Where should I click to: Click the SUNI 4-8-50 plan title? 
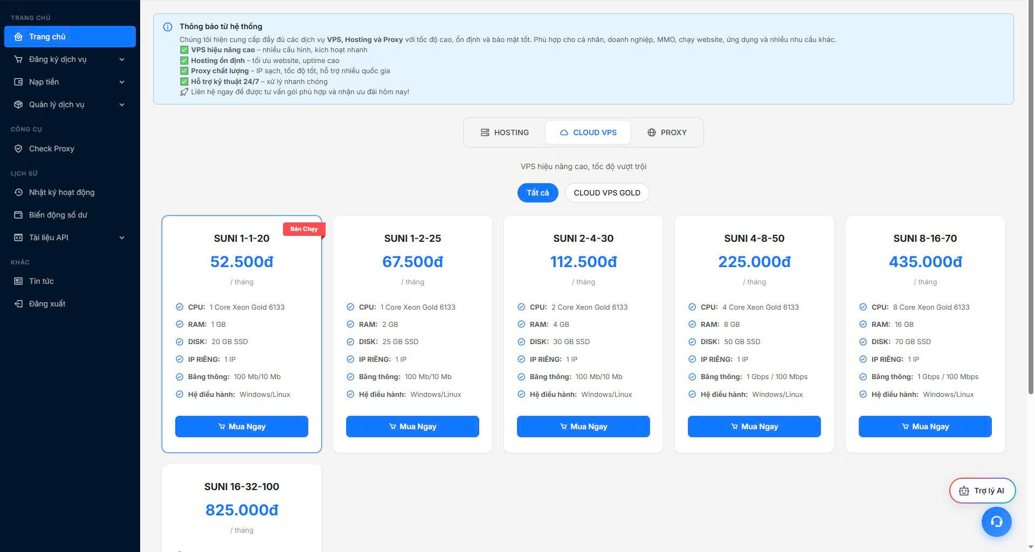(x=754, y=239)
